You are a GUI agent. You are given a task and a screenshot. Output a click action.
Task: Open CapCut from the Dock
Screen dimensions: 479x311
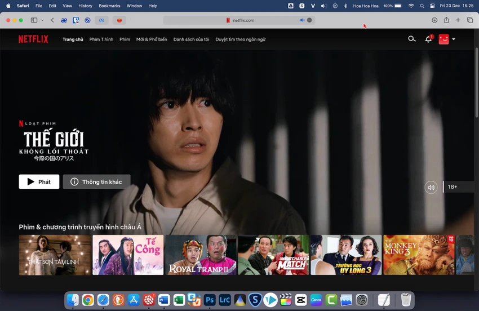pyautogui.click(x=301, y=300)
